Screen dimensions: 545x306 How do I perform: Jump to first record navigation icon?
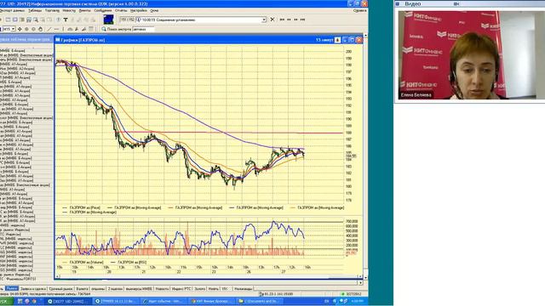coord(282,20)
